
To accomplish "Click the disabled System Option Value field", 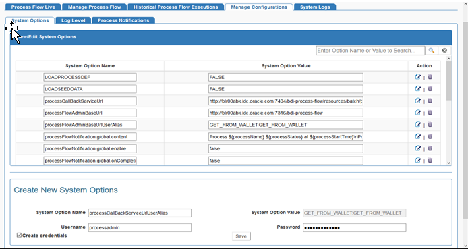I will tap(354, 213).
